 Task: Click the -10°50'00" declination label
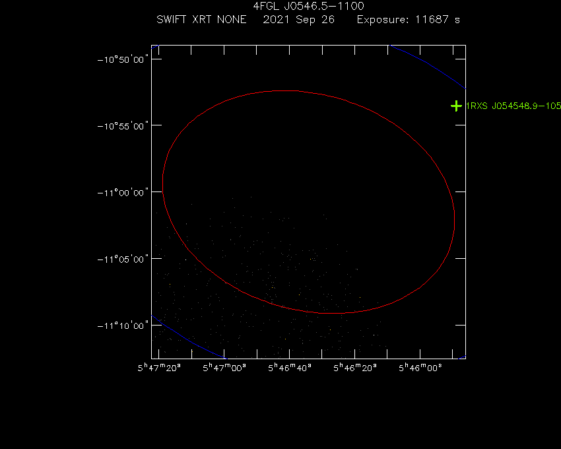(123, 59)
